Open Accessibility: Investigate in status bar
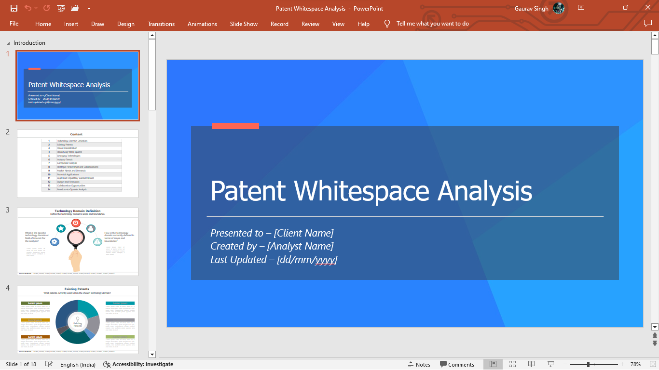This screenshot has height=370, width=659. click(138, 364)
